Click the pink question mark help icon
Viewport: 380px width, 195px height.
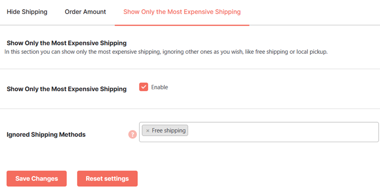133,134
